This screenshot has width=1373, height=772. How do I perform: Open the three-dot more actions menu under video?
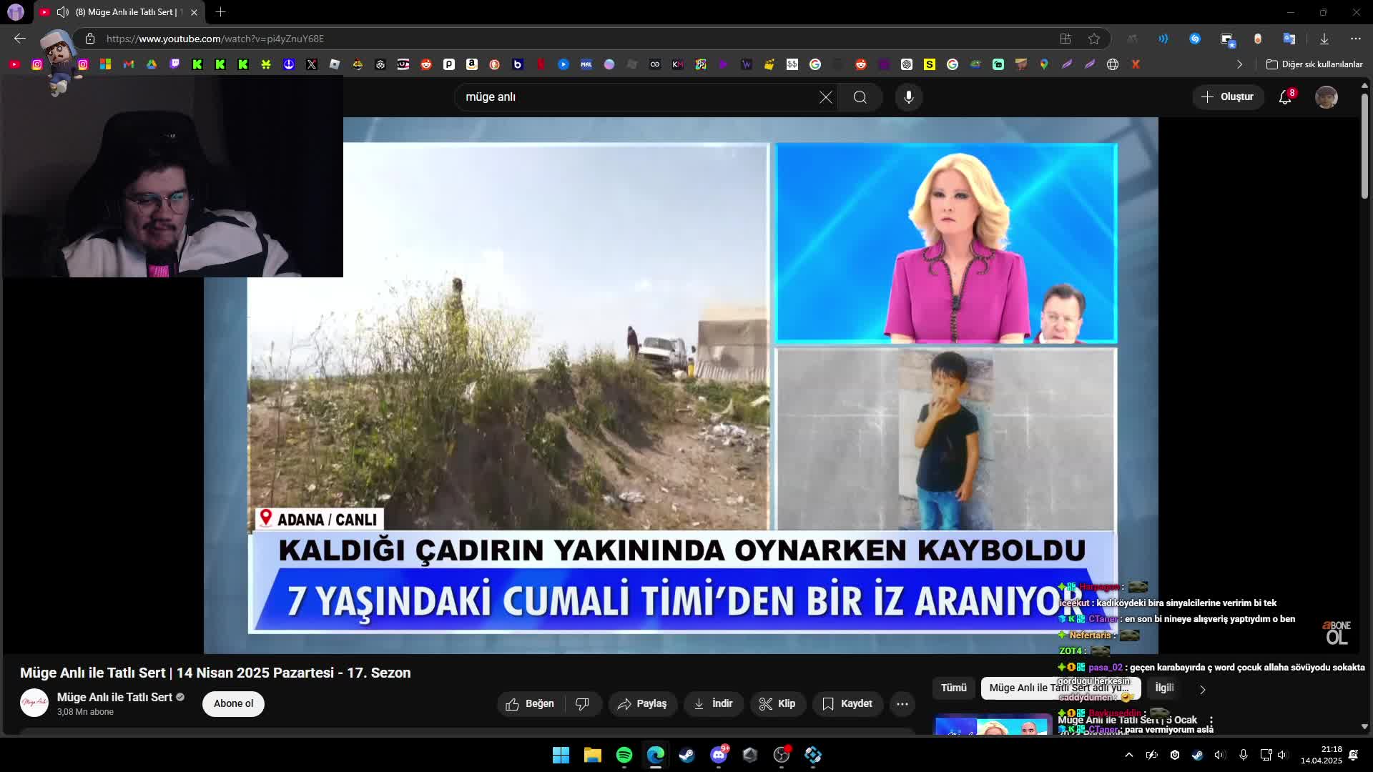click(x=902, y=704)
